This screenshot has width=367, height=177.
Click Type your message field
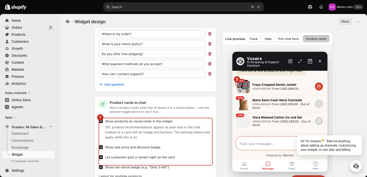coord(267,143)
